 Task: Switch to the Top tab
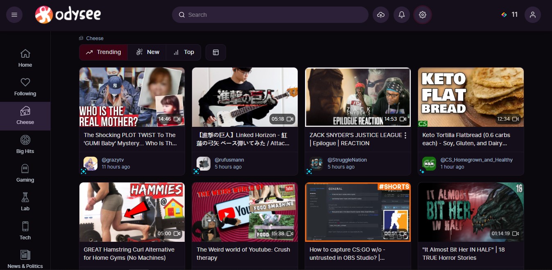[183, 52]
